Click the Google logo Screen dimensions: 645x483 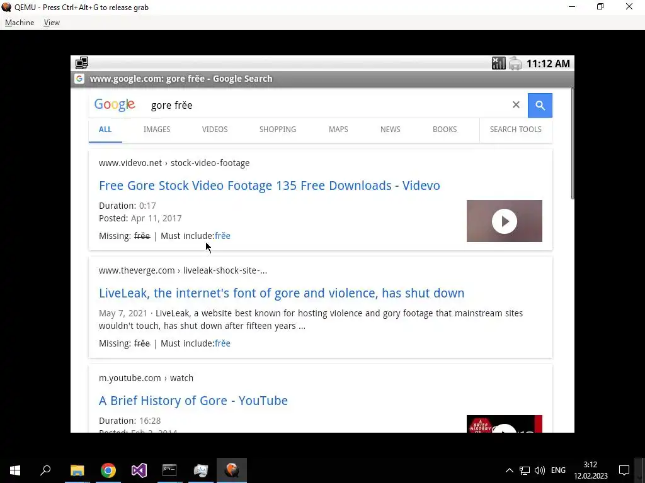[115, 105]
